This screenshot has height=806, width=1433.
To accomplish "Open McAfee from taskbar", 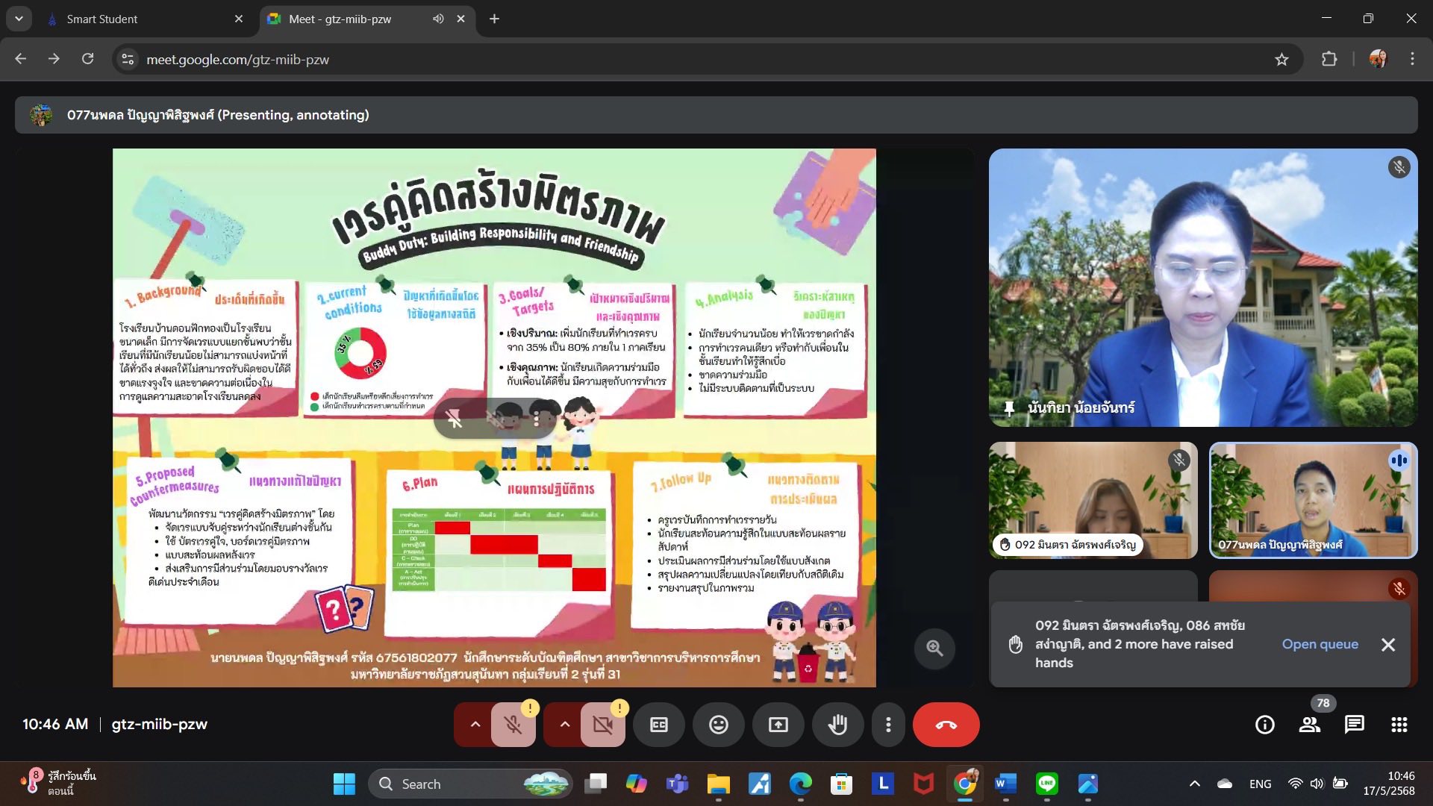I will (x=924, y=784).
